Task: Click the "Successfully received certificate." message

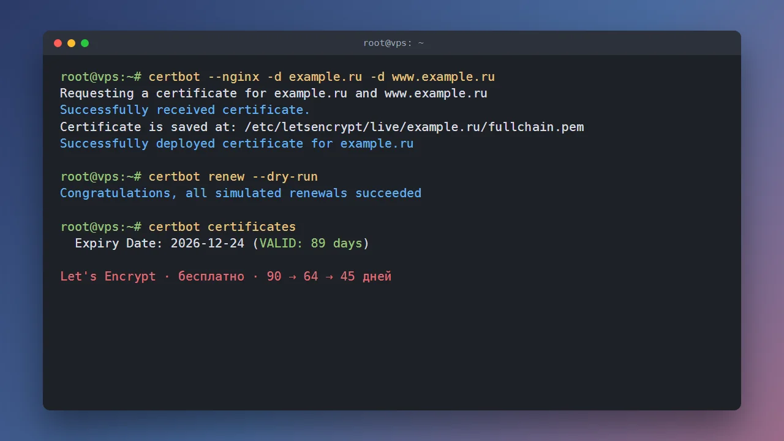Action: [x=185, y=110]
